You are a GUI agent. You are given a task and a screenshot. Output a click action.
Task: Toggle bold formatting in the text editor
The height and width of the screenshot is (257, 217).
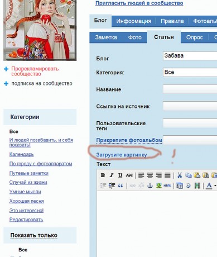103,175
